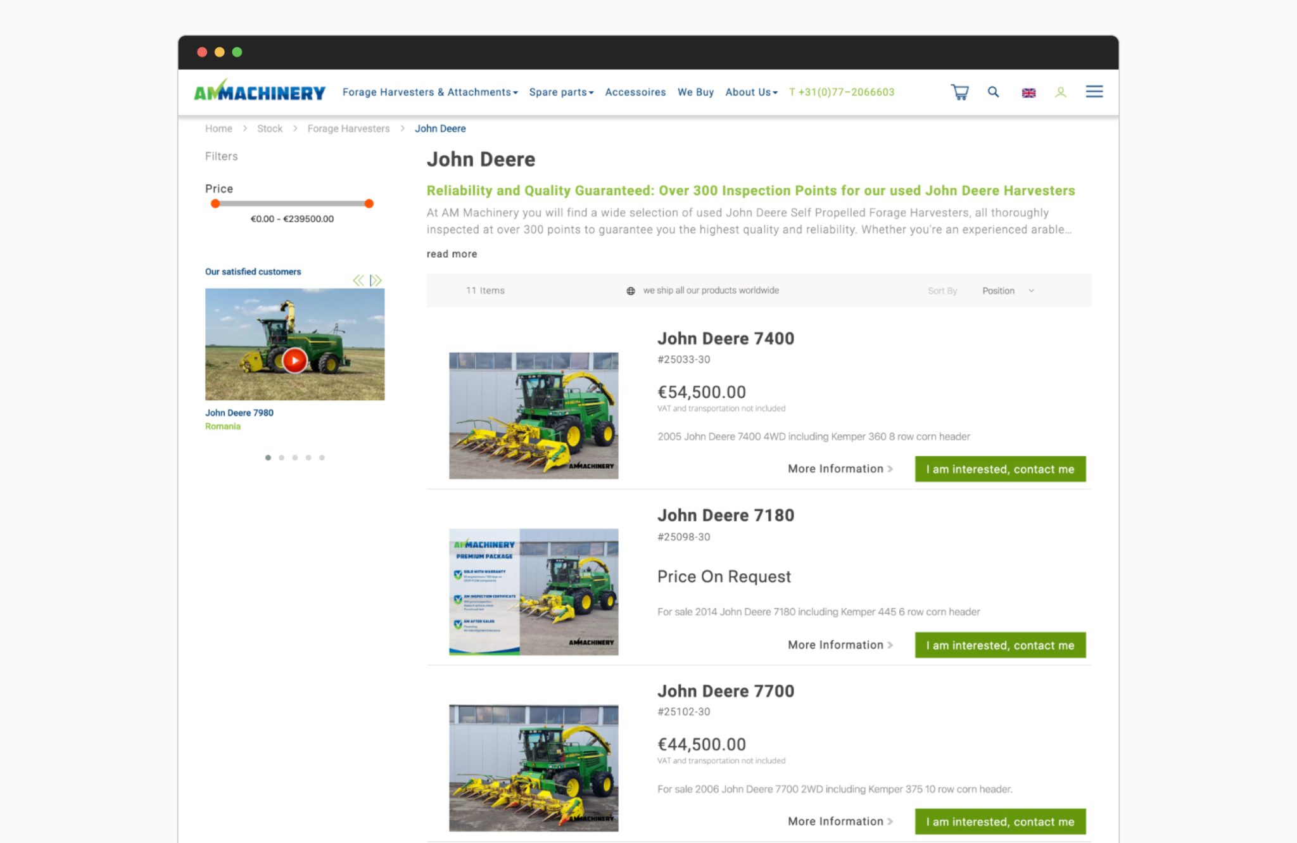This screenshot has width=1297, height=843.
Task: Click the John Deere breadcrumb
Action: [440, 129]
